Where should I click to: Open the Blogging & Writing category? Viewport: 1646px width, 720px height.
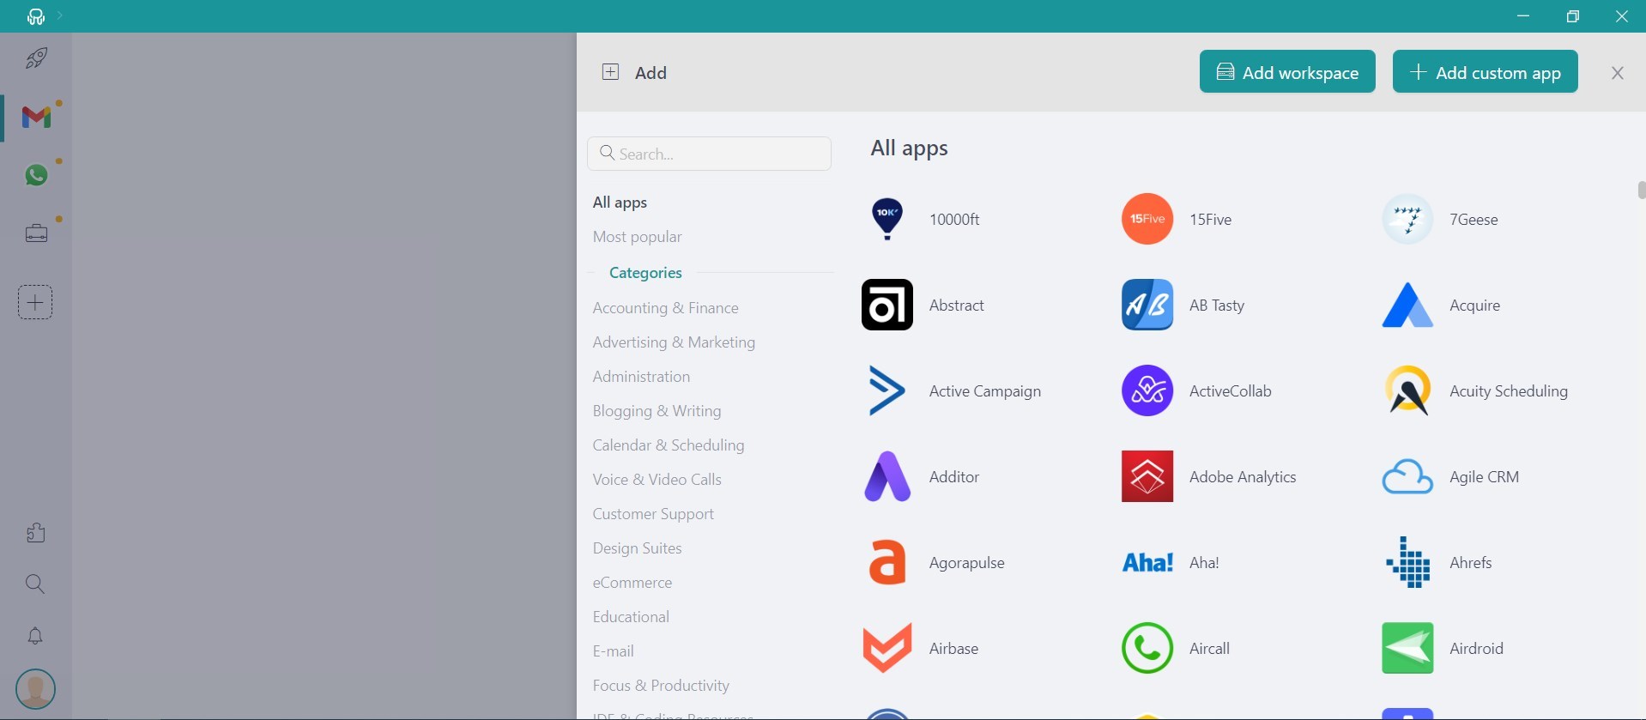pyautogui.click(x=657, y=411)
